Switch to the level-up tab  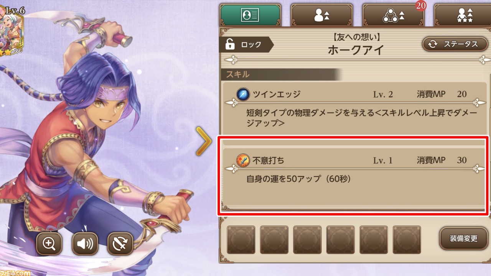coord(321,15)
